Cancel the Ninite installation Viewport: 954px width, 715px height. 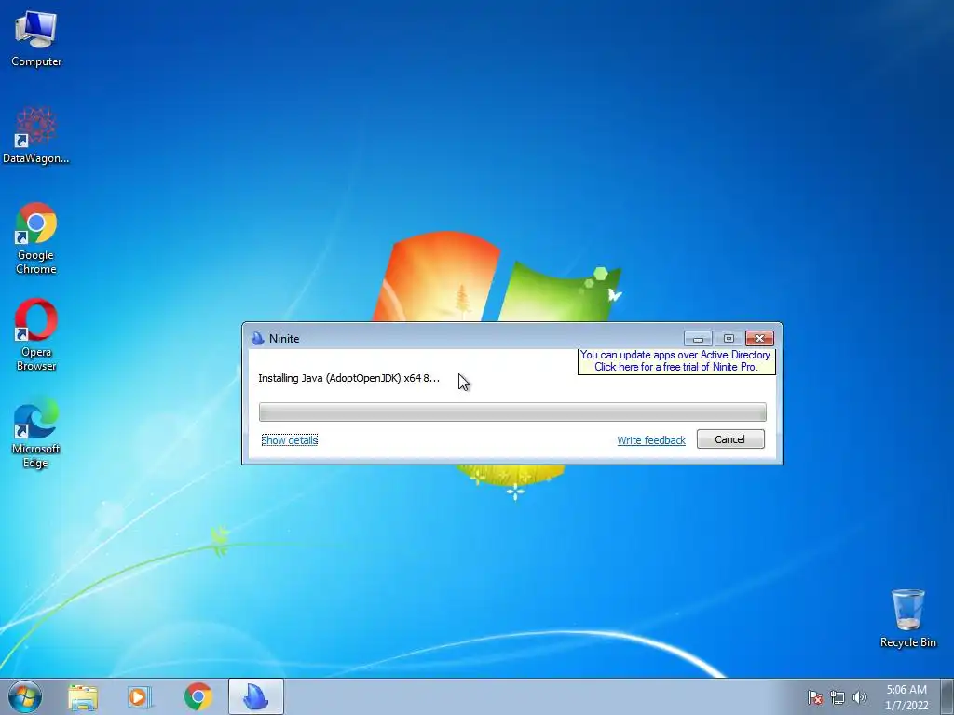click(x=730, y=439)
